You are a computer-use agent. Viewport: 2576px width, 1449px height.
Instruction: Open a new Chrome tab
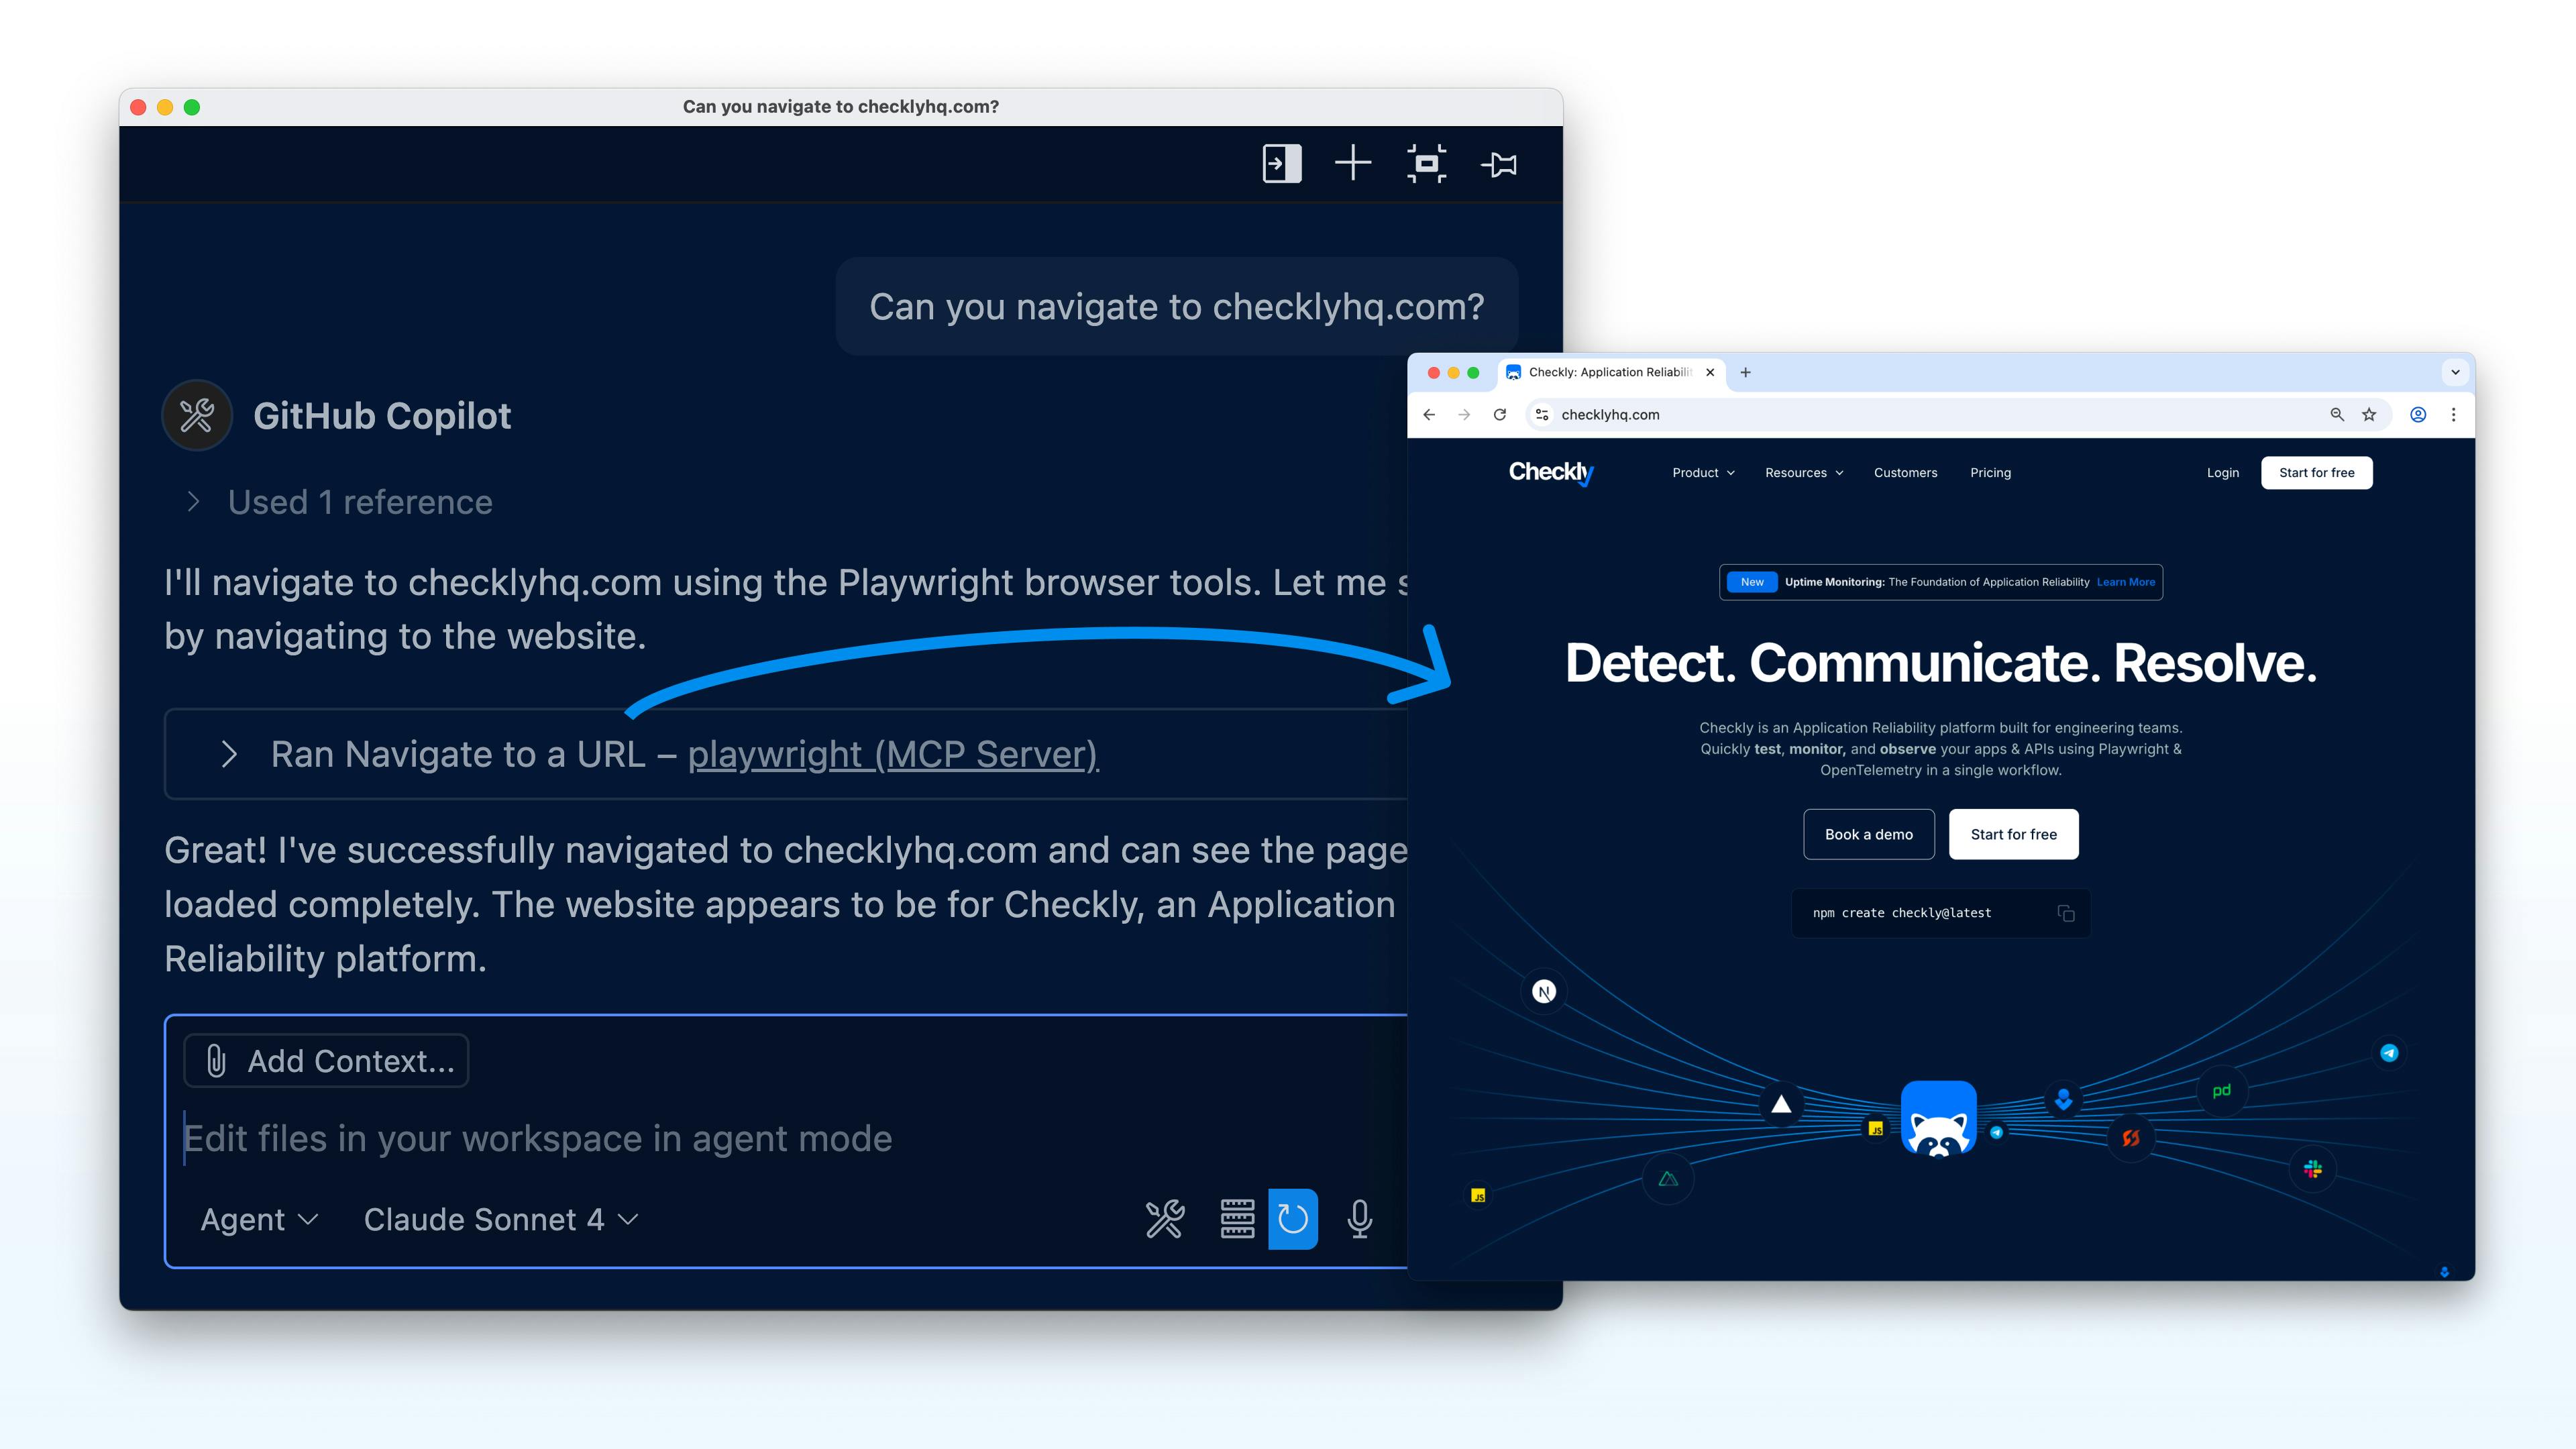click(1745, 372)
